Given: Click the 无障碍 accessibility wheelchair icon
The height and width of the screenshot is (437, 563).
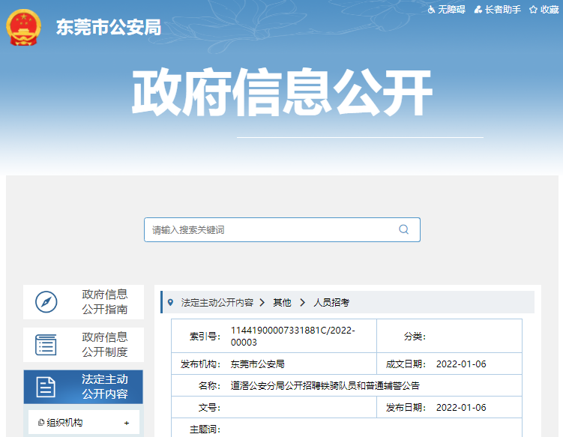Looking at the screenshot, I should pyautogui.click(x=431, y=10).
